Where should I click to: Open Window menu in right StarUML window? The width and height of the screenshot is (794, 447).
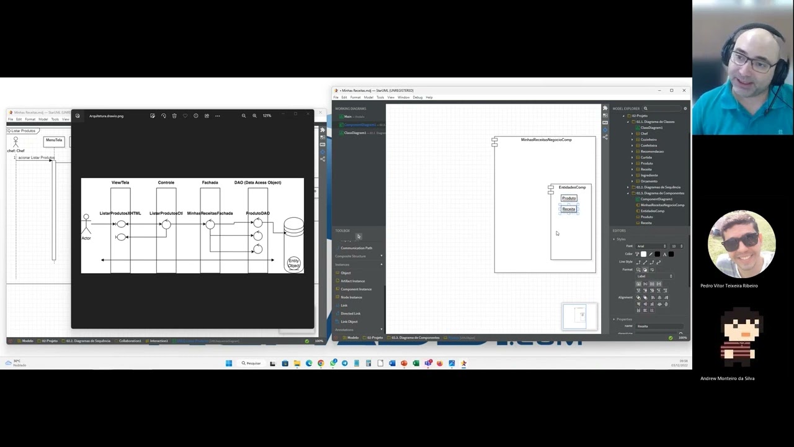point(403,97)
